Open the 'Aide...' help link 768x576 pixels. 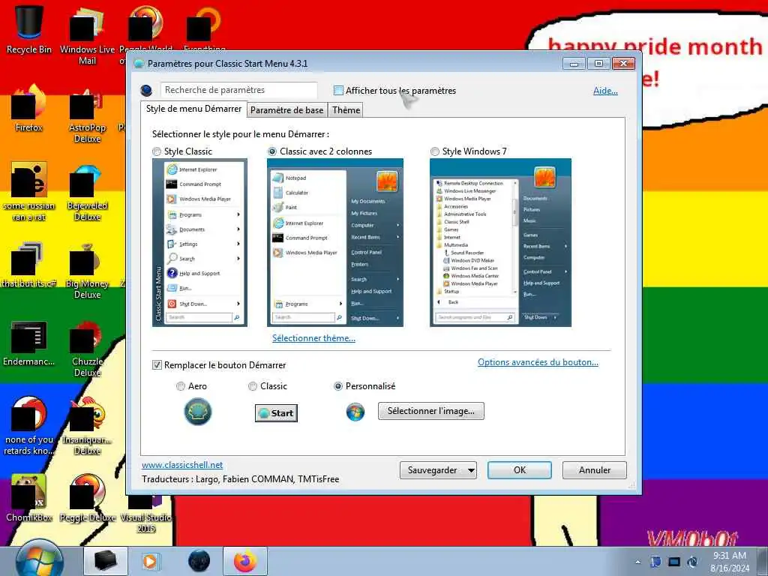point(605,91)
